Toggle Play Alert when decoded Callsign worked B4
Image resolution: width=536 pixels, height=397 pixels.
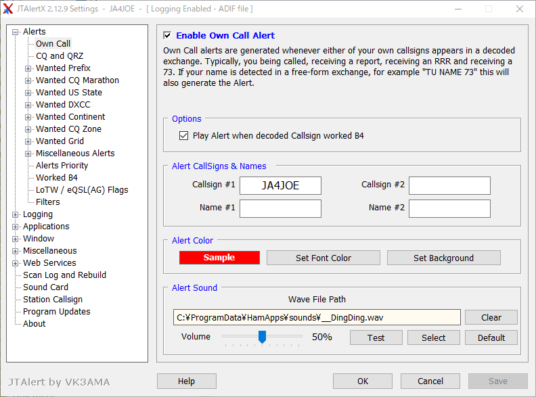(183, 136)
